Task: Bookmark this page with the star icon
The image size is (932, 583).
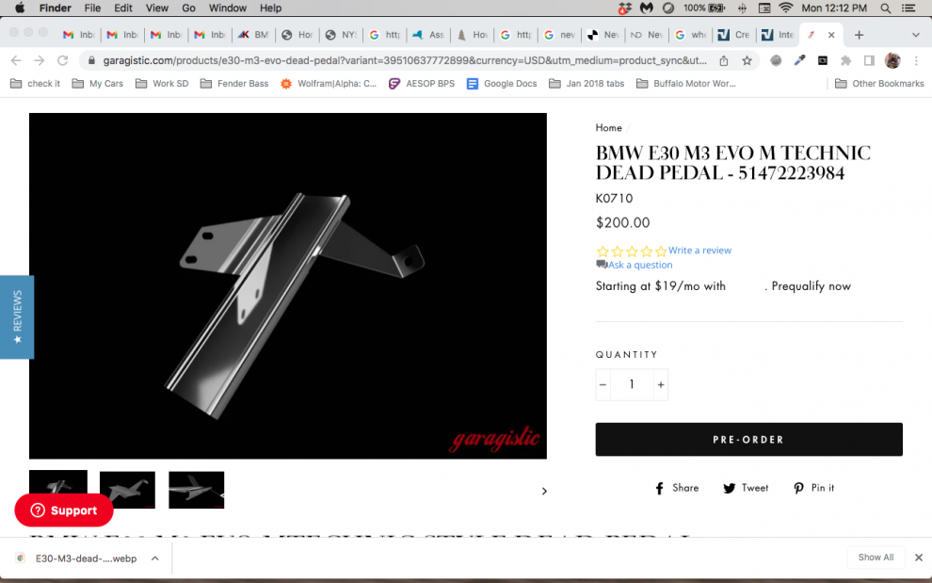Action: [747, 60]
